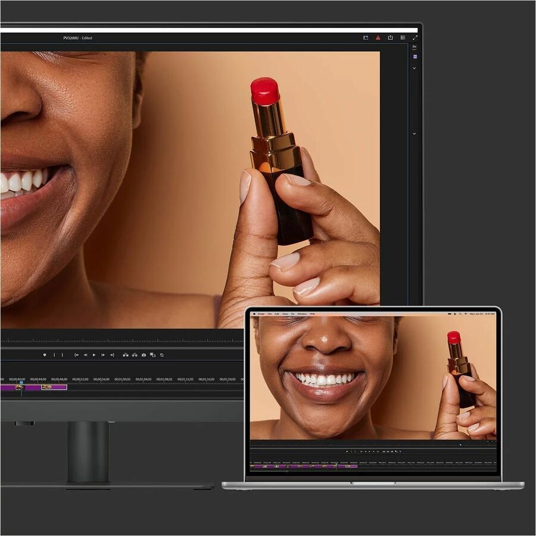Click the Extract icon in monitor controls
The image size is (536, 536).
(x=135, y=355)
